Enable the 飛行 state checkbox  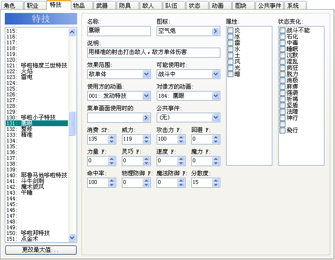pos(282,130)
